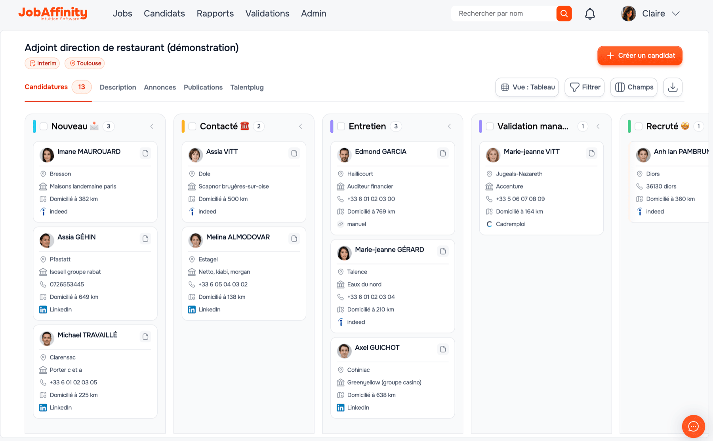Check the Entretien column checkbox
Viewport: 713px width, 441px height.
[x=341, y=126]
